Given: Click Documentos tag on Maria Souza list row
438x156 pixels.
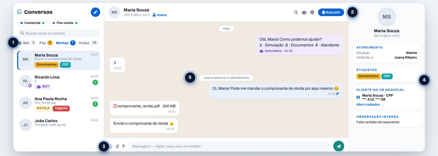Looking at the screenshot, I should coord(47,65).
